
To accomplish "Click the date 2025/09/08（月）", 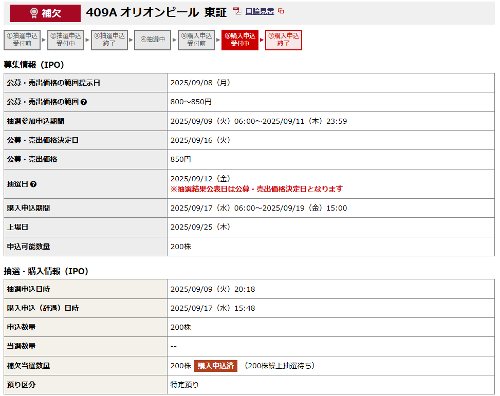I will (200, 83).
